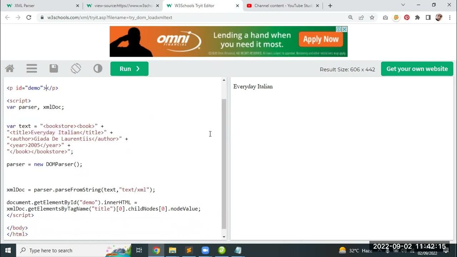Click the 'Result Size: 606 x 442' label
This screenshot has height=257, width=457.
click(347, 69)
